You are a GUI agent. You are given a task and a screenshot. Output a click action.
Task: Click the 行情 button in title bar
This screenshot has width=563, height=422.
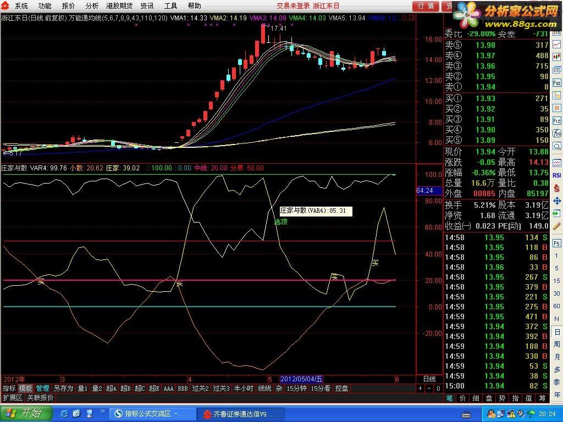[x=426, y=6]
